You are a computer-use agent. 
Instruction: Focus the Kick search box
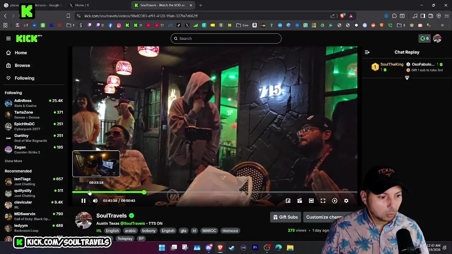[226, 38]
